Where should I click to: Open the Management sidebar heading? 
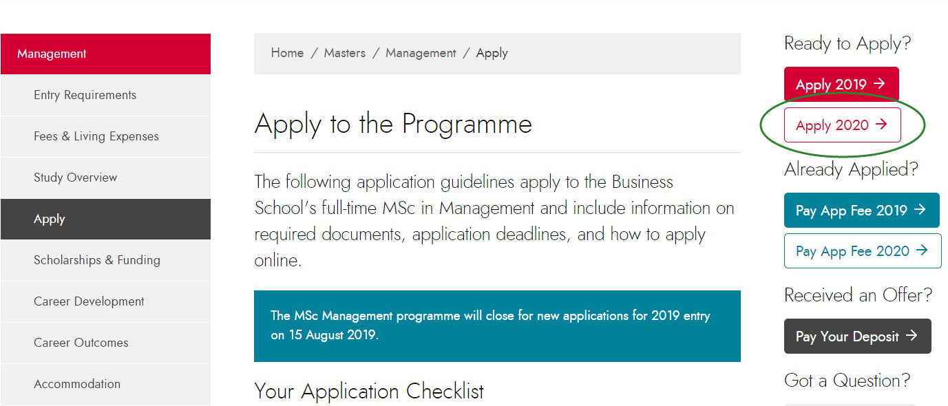point(105,54)
